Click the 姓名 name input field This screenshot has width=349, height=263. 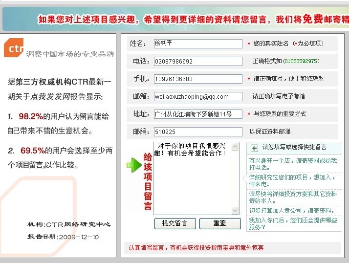[198, 44]
